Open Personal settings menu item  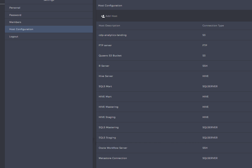[15, 8]
